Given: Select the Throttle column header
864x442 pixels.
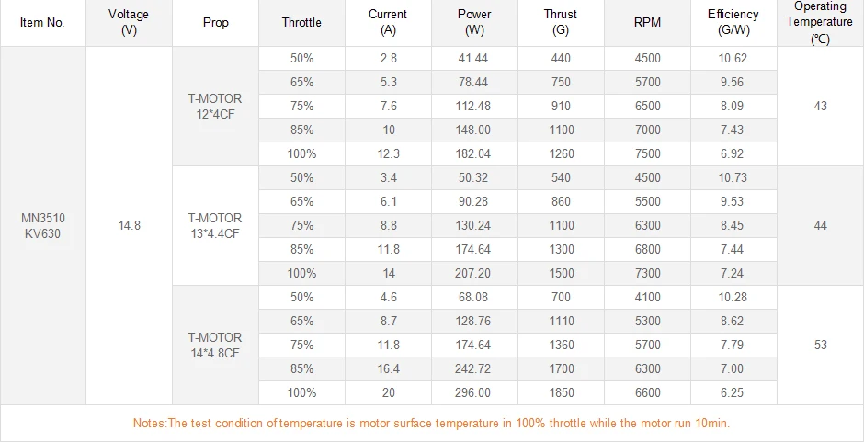Looking at the screenshot, I should [301, 23].
